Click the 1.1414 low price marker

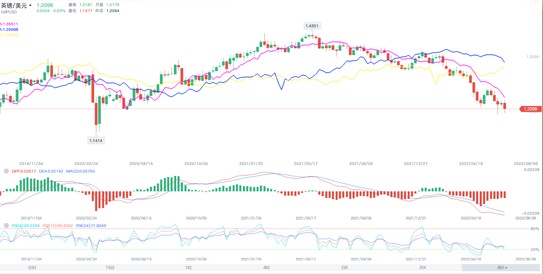click(x=96, y=140)
